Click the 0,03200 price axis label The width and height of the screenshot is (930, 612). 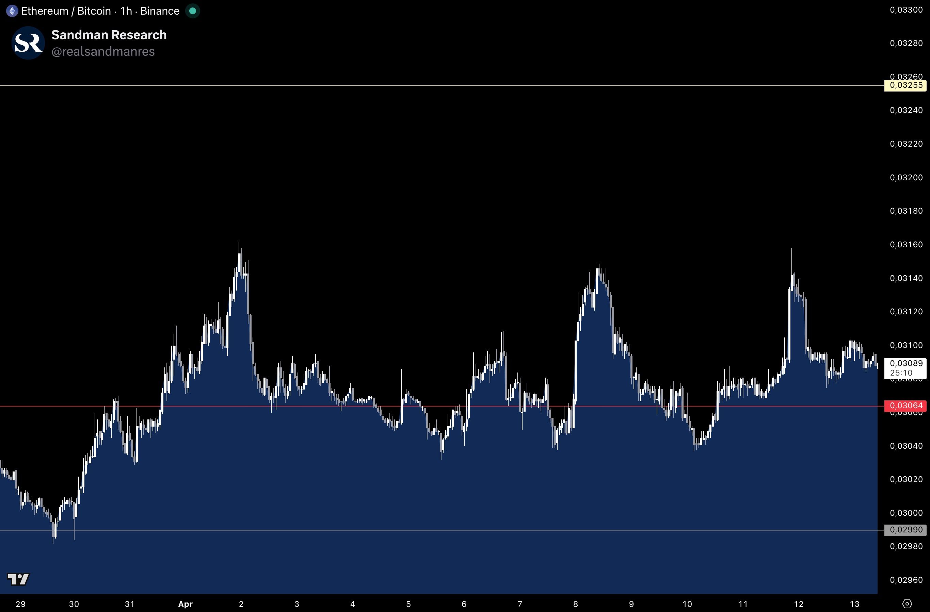tap(906, 177)
